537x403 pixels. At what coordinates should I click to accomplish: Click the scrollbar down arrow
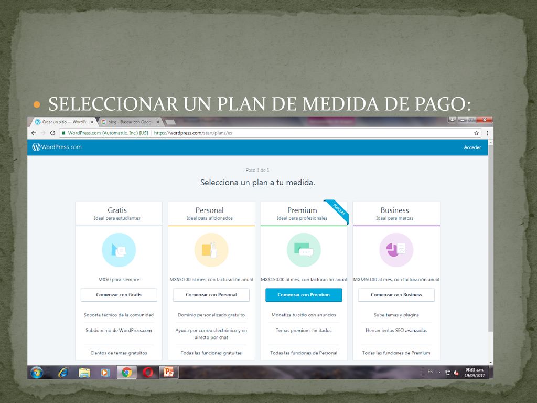[x=491, y=362]
